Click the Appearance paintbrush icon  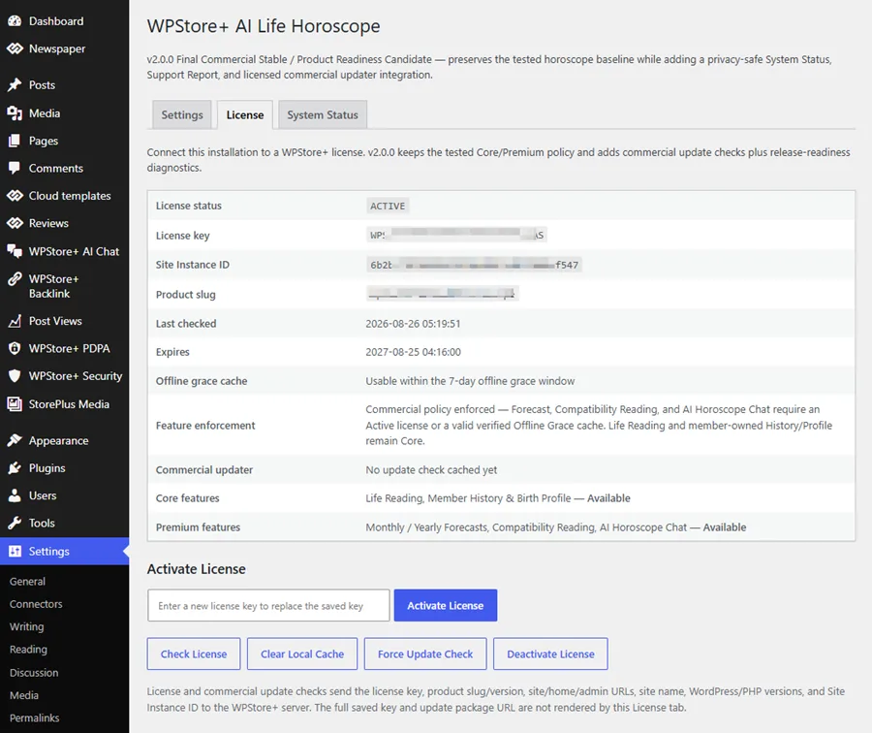[x=15, y=441]
